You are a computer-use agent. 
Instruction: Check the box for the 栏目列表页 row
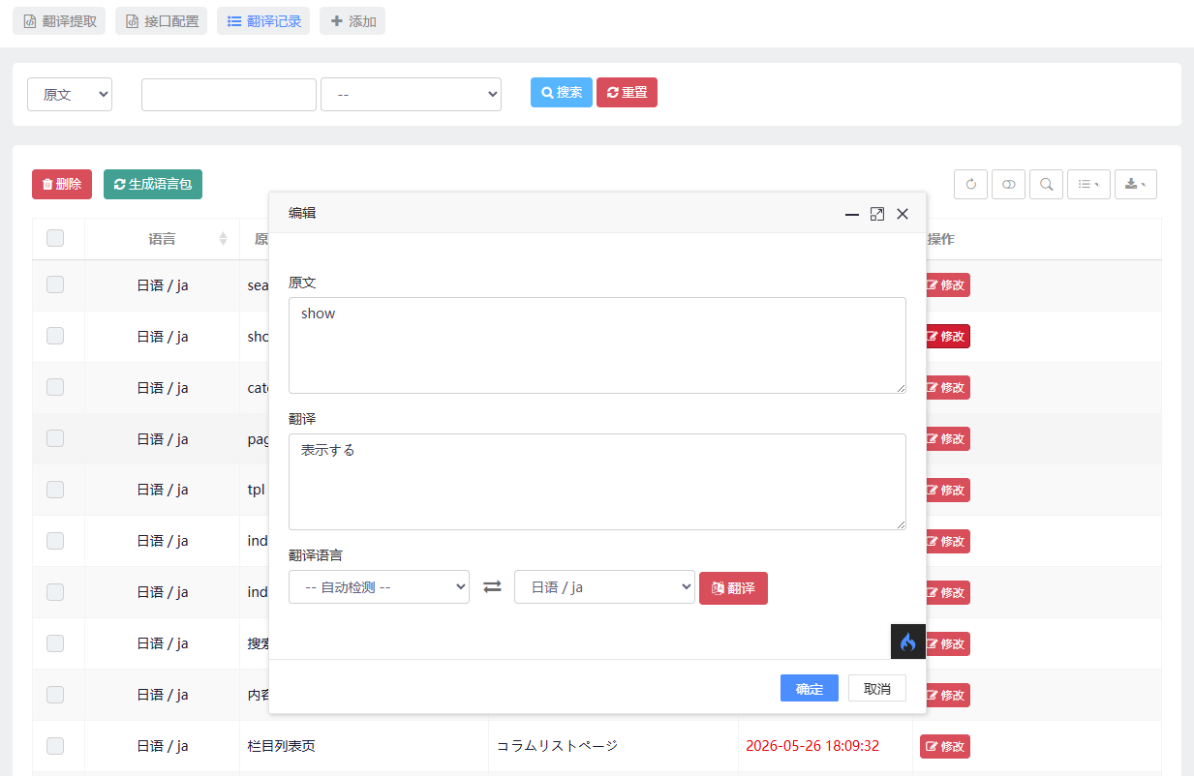[x=55, y=746]
